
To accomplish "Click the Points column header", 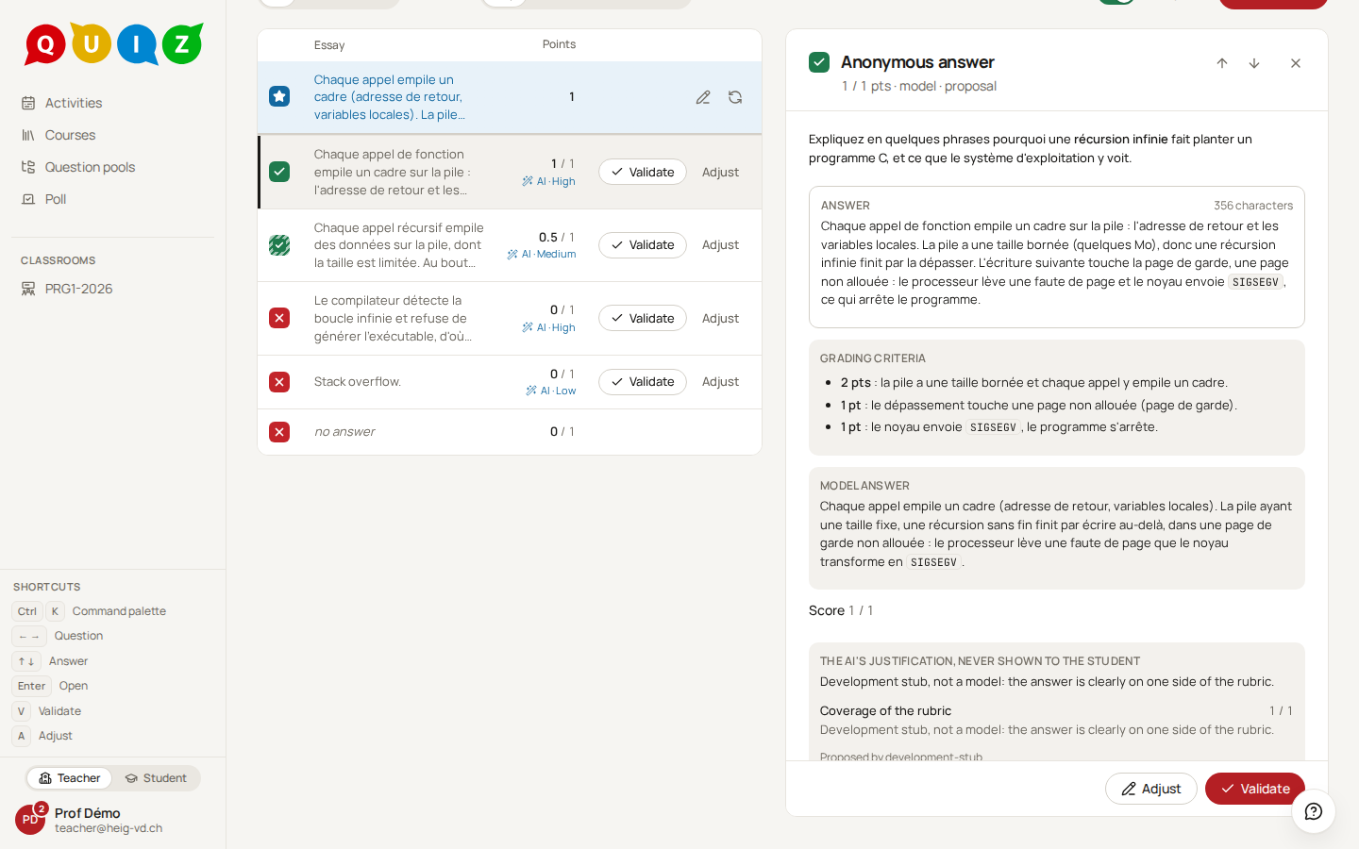I will pyautogui.click(x=559, y=44).
